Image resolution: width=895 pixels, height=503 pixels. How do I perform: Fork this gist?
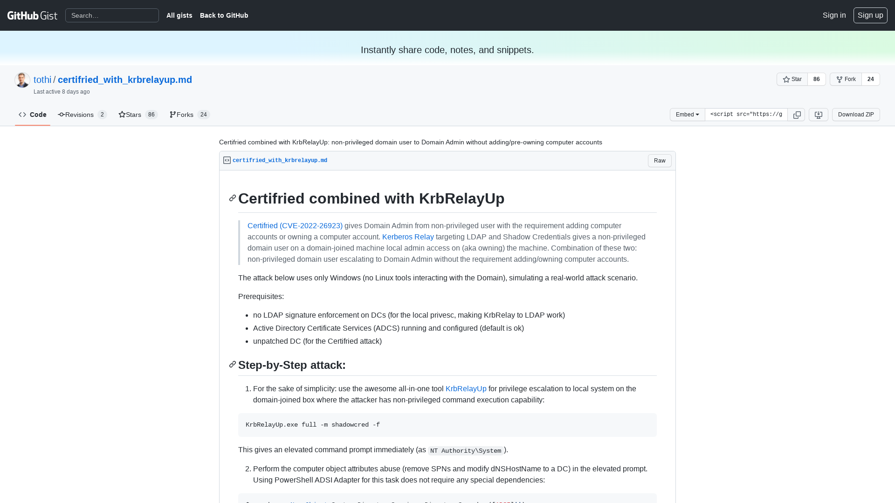pyautogui.click(x=846, y=79)
